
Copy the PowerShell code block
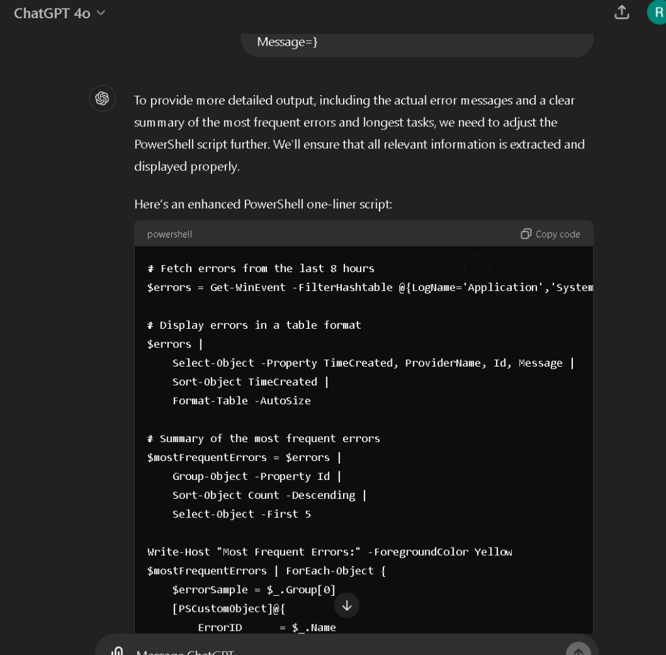[x=551, y=234]
